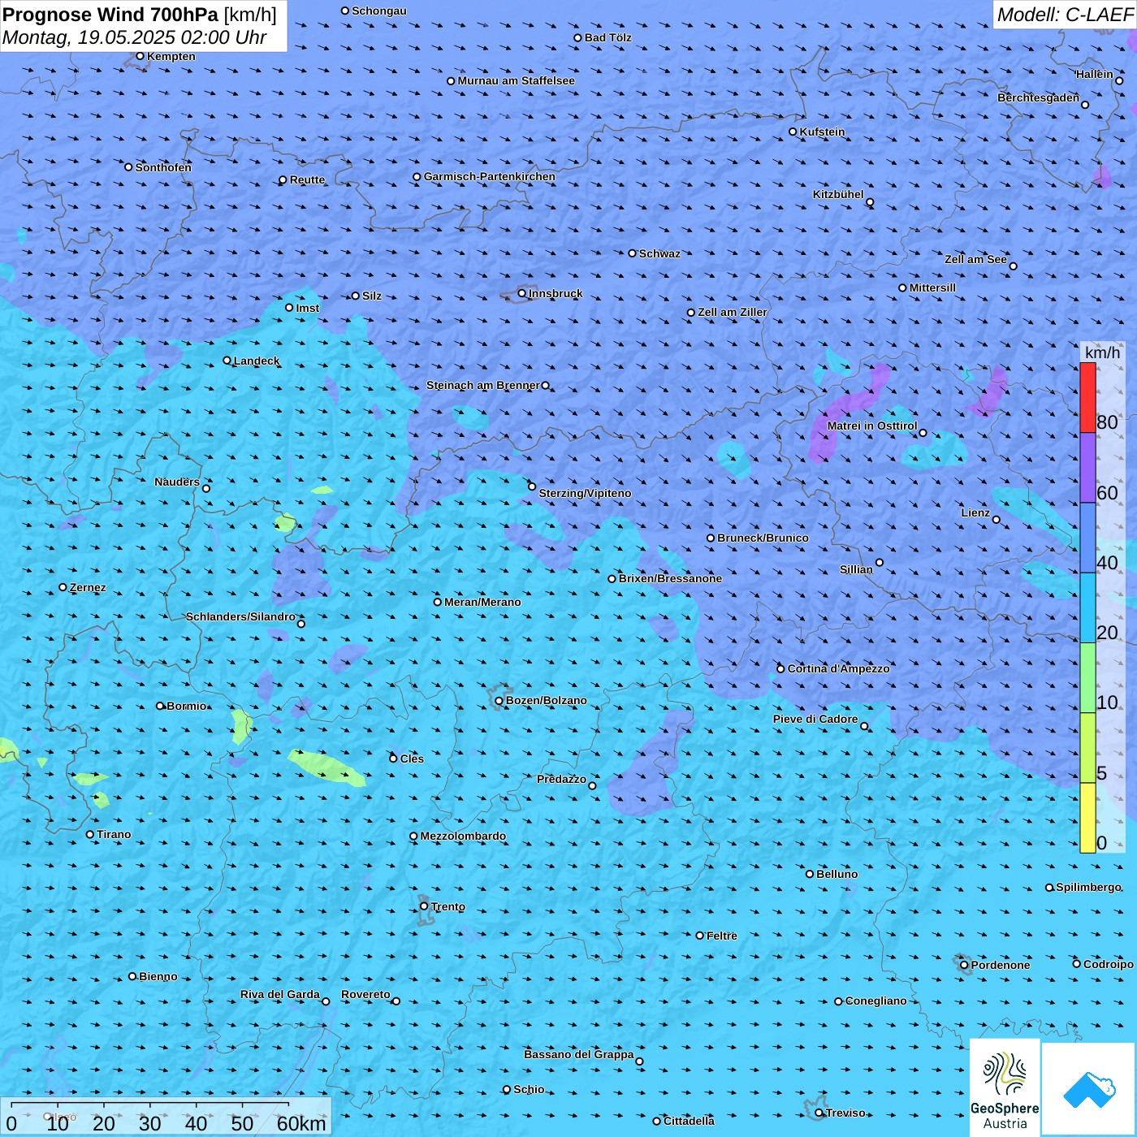The image size is (1137, 1137).
Task: Click the Treviso city marker
Action: point(819,1113)
